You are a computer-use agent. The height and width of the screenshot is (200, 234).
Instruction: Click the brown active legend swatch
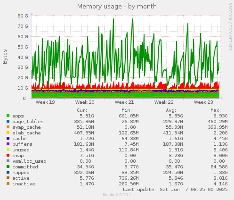pos(8,178)
